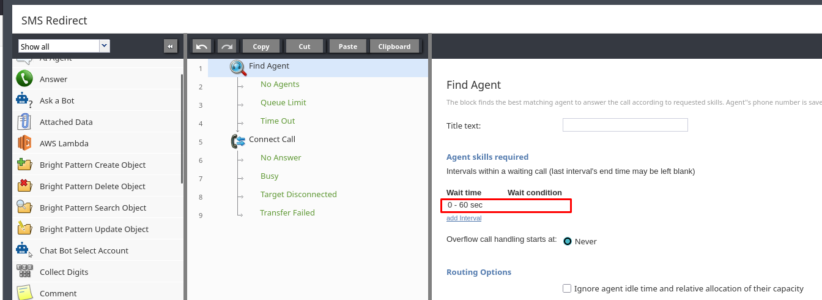Click the Collect Digits keypad icon

(x=24, y=272)
